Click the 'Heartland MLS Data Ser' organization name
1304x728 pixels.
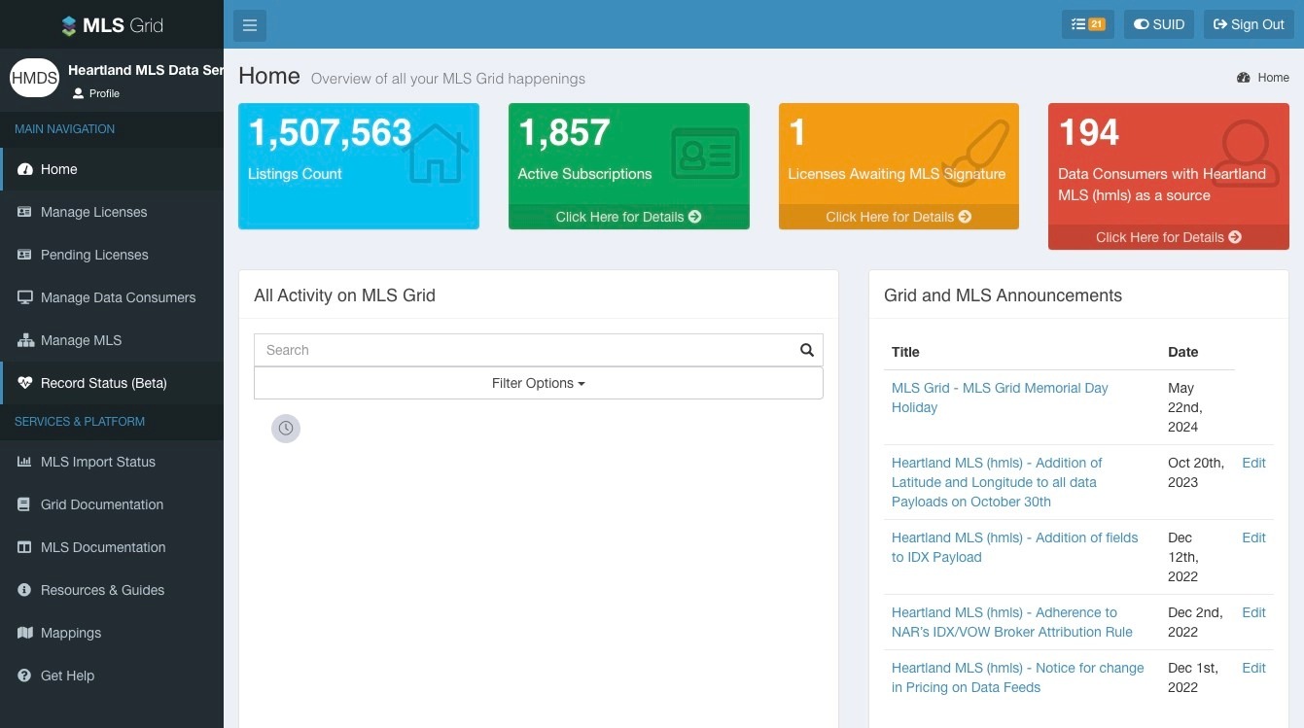pyautogui.click(x=146, y=70)
